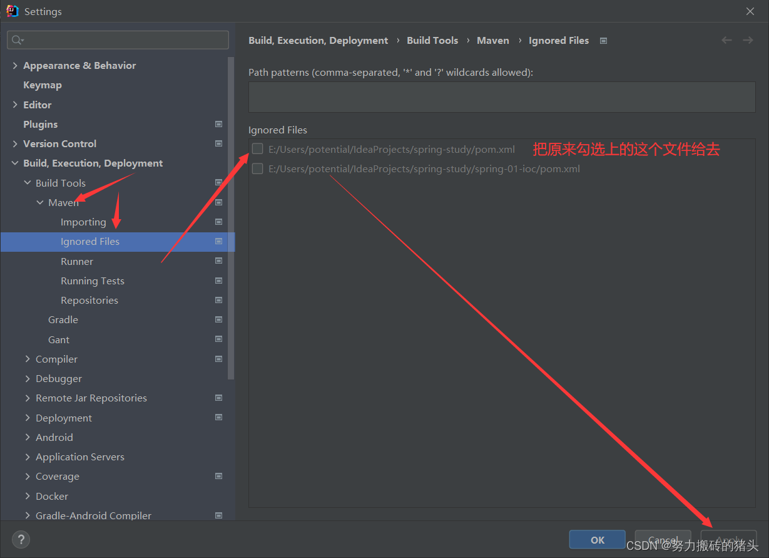Collapse Build, Execution, Deployment section
Screen dimensions: 769x558
[x=15, y=163]
